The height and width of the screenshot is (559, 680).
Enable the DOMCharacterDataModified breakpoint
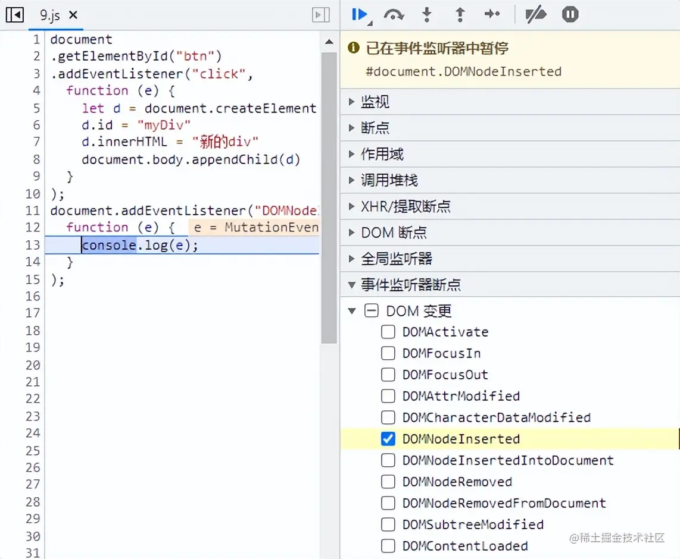388,417
